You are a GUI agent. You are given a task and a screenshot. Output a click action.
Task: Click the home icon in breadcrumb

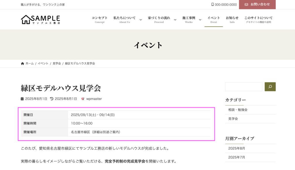[x=22, y=63]
